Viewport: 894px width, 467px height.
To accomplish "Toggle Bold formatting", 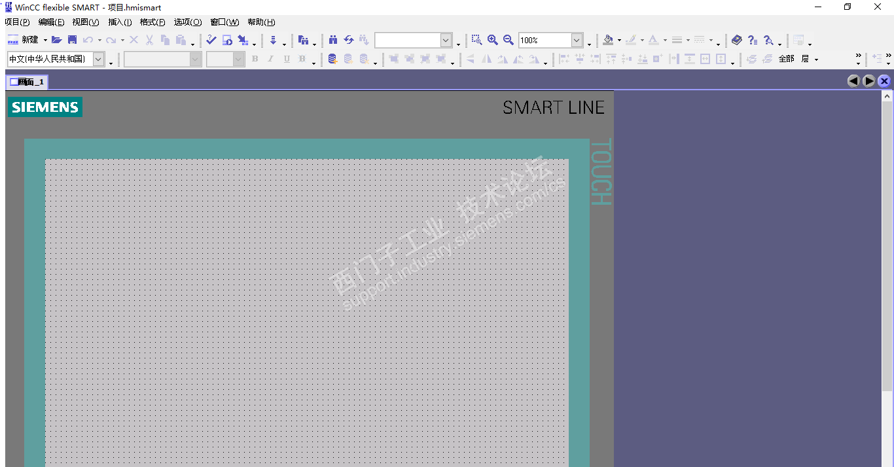I will pyautogui.click(x=255, y=59).
